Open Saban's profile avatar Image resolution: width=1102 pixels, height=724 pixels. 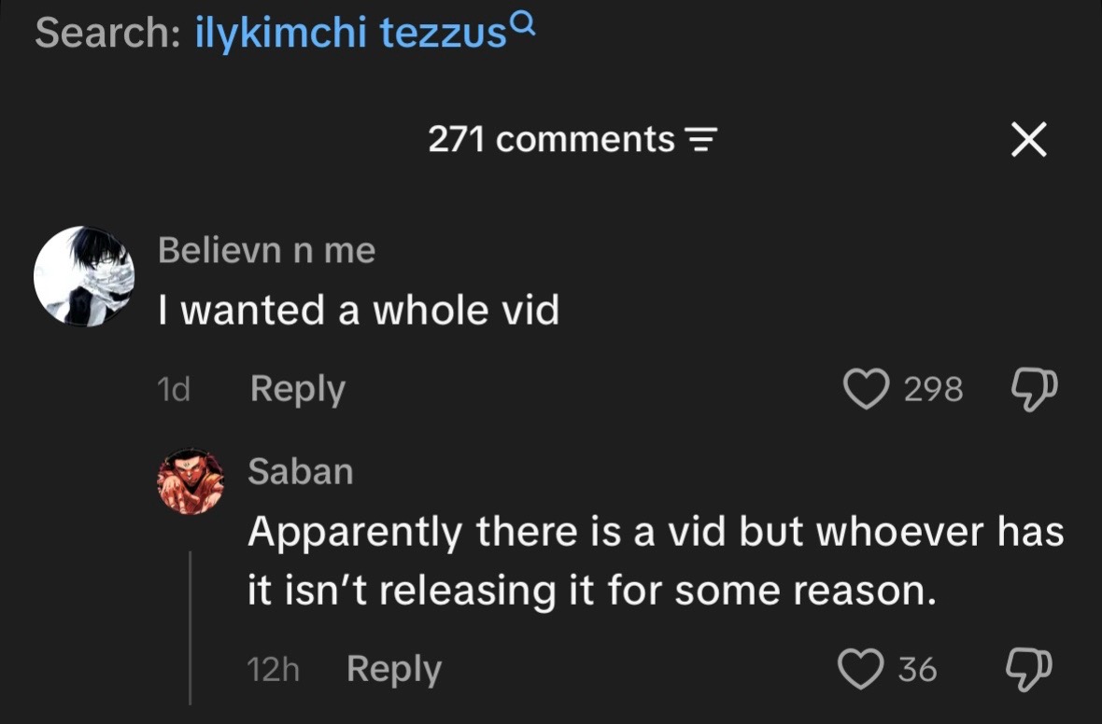(191, 481)
